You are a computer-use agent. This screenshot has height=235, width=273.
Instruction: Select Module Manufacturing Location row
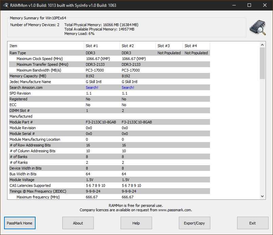click(109, 139)
